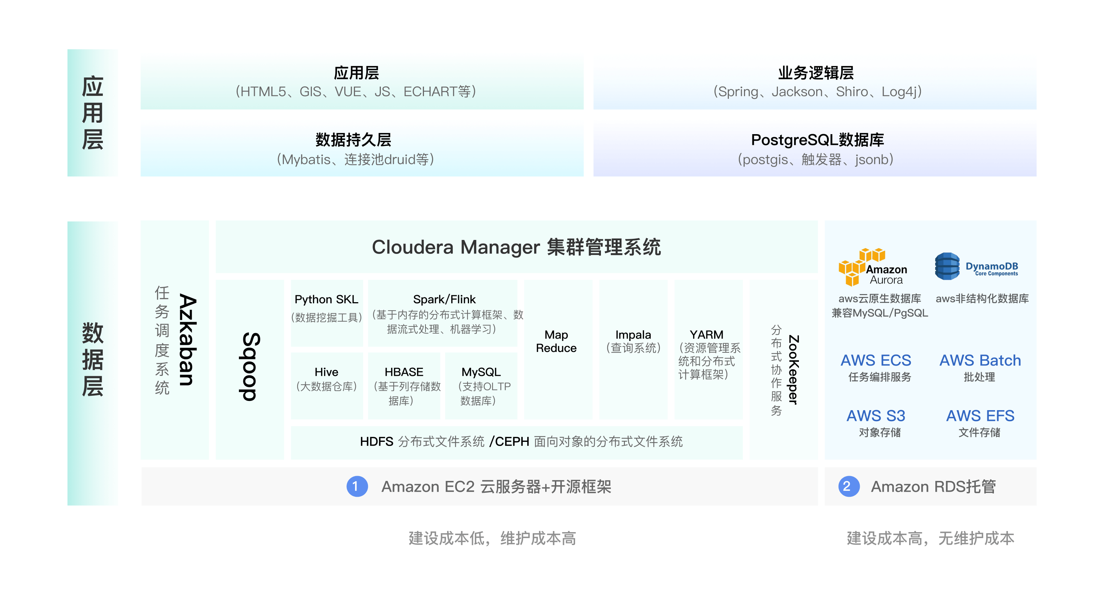Click the MySQL 支持OLTP数据库 cell

tap(481, 385)
